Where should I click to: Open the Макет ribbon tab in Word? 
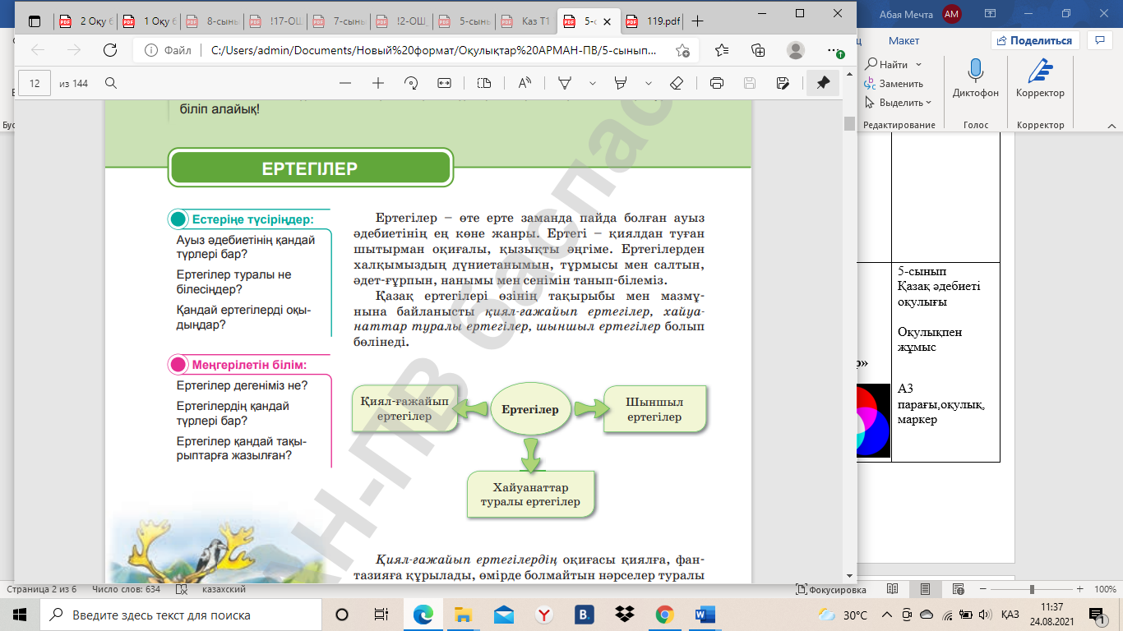click(x=903, y=40)
